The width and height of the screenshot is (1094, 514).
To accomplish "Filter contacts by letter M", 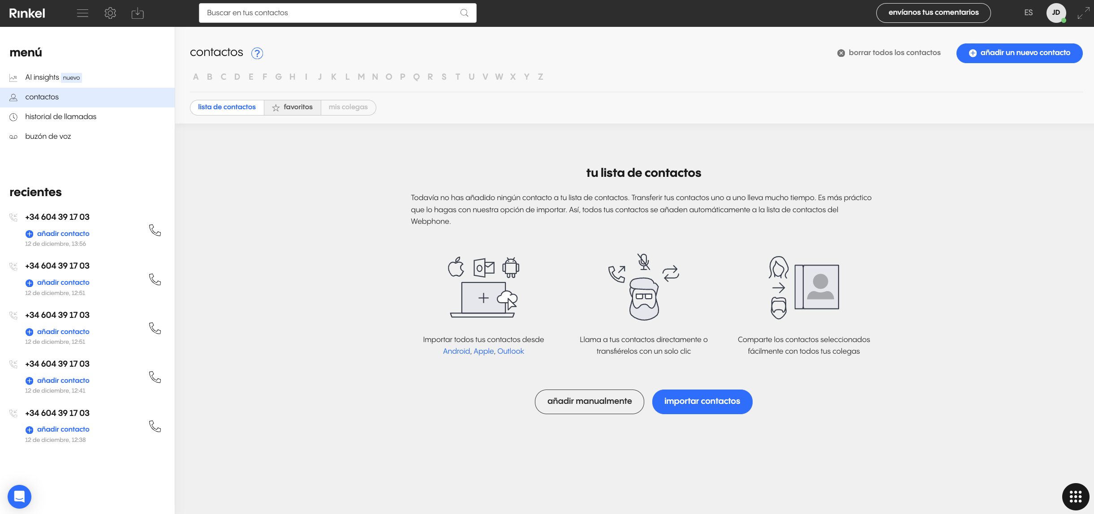I will [x=361, y=77].
